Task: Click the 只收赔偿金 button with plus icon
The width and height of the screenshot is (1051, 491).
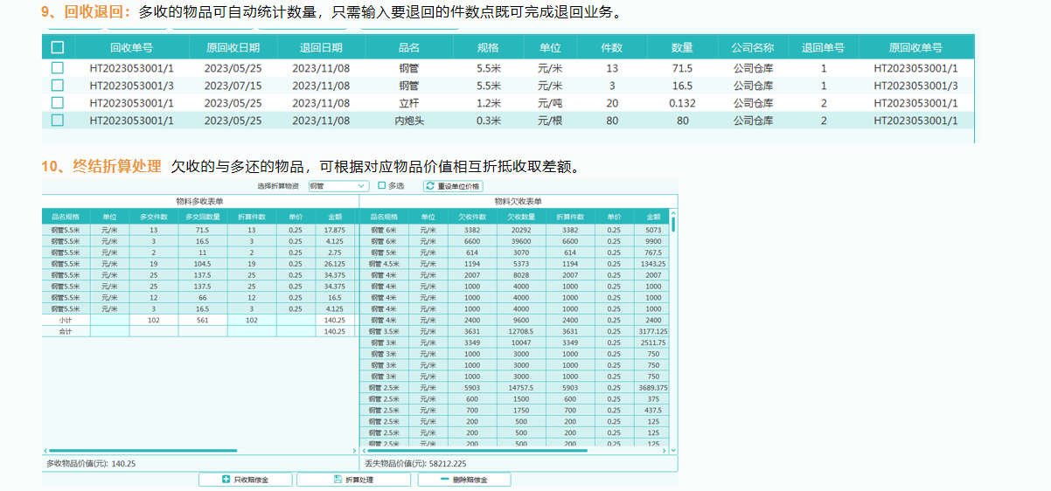Action: click(x=245, y=480)
